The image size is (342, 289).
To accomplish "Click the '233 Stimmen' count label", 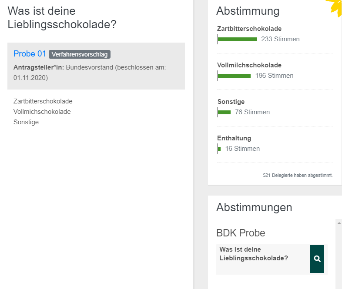I will [x=280, y=39].
